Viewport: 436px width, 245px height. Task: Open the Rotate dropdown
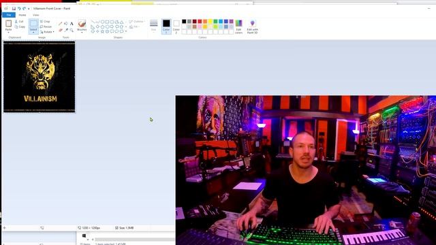pos(47,32)
